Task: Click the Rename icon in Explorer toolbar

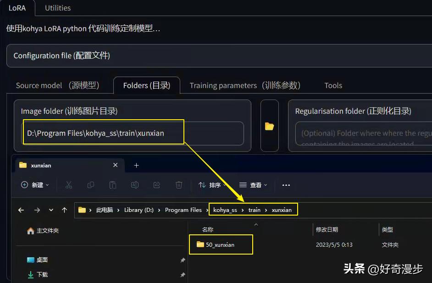Action: tap(134, 185)
